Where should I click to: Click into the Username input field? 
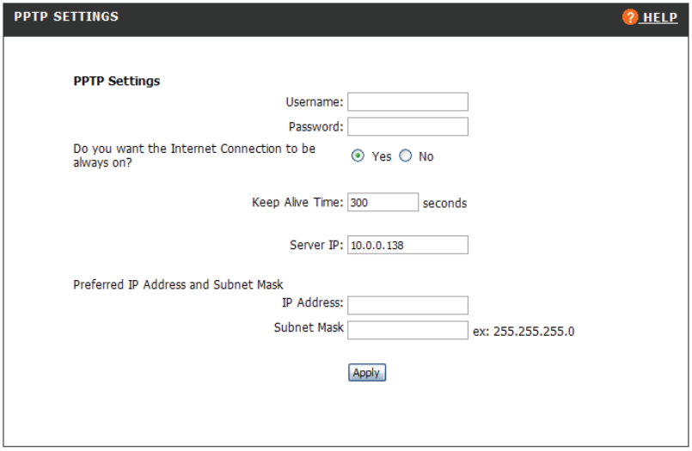tap(407, 102)
